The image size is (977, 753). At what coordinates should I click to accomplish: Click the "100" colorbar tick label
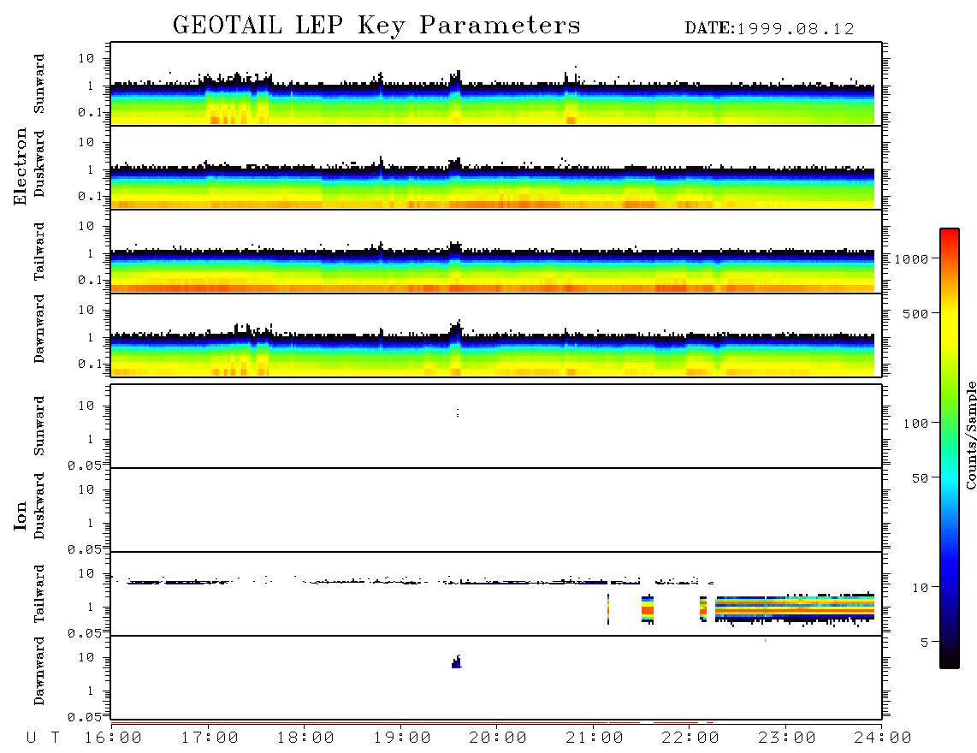point(915,424)
